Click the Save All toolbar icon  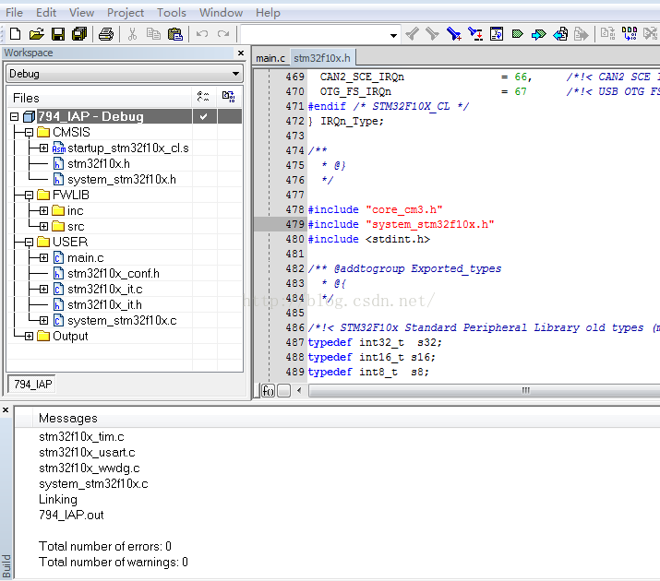79,34
